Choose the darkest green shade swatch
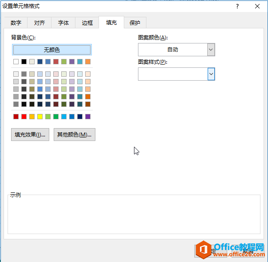 click(x=64, y=104)
